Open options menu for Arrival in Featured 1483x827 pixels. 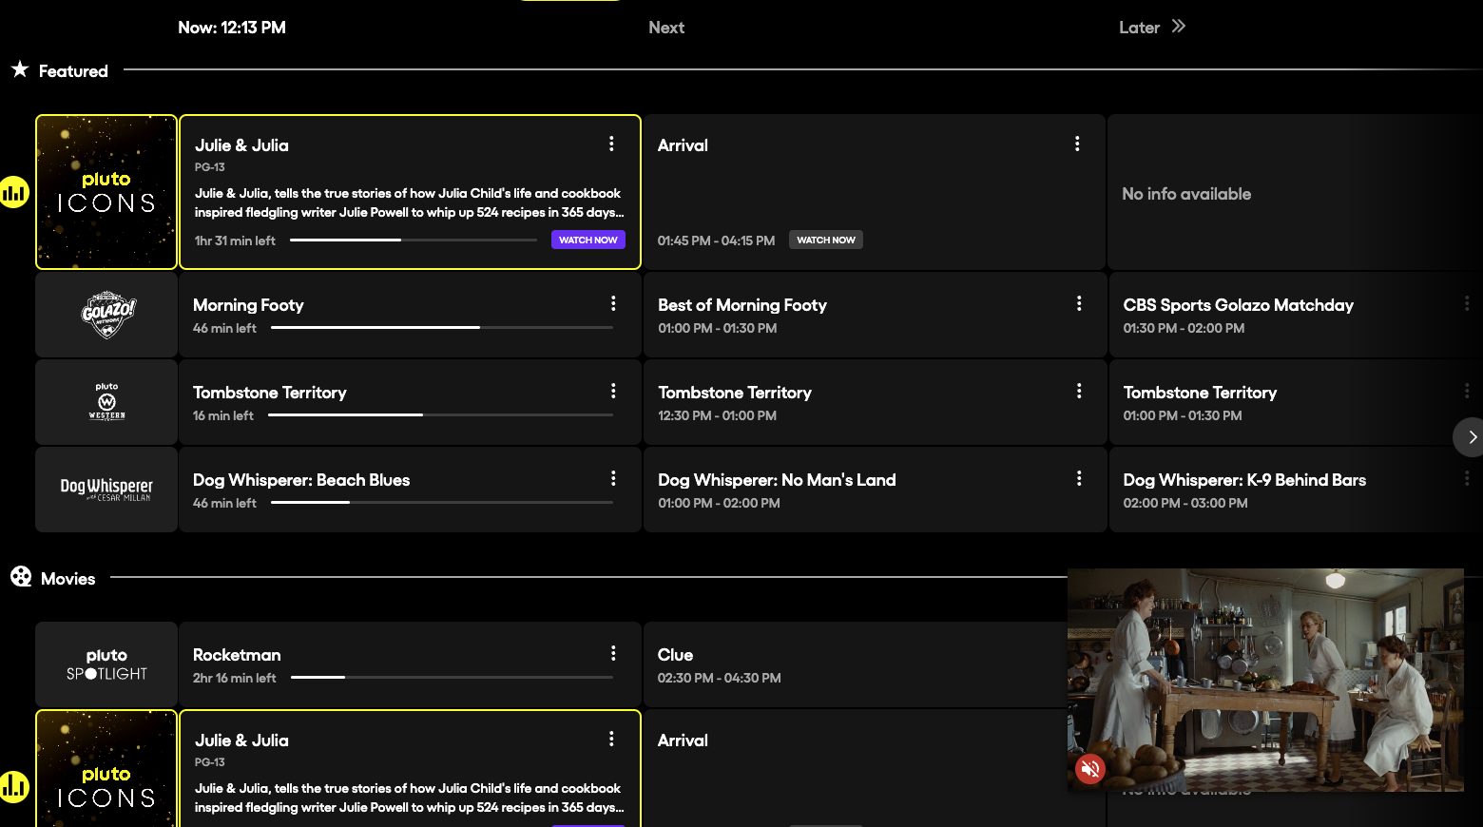pos(1077,144)
